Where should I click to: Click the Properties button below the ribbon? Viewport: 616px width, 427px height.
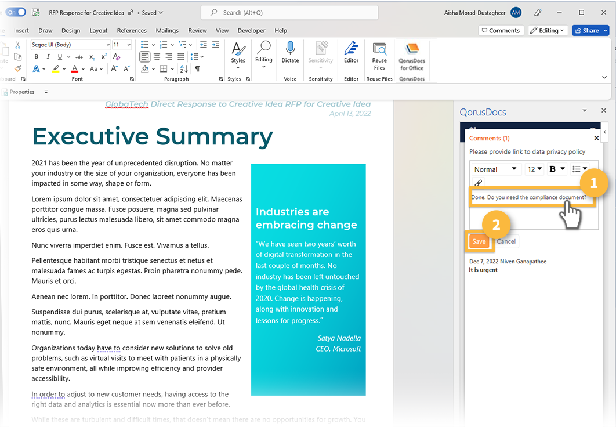(19, 92)
